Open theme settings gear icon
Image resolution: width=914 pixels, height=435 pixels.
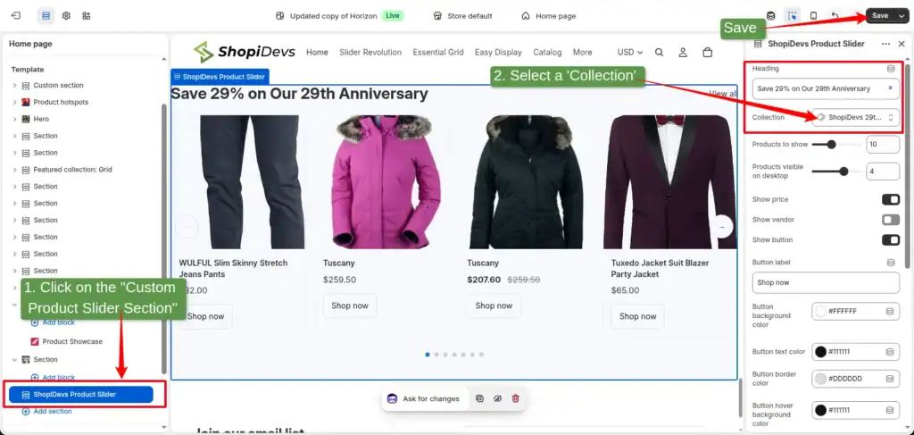coord(66,16)
